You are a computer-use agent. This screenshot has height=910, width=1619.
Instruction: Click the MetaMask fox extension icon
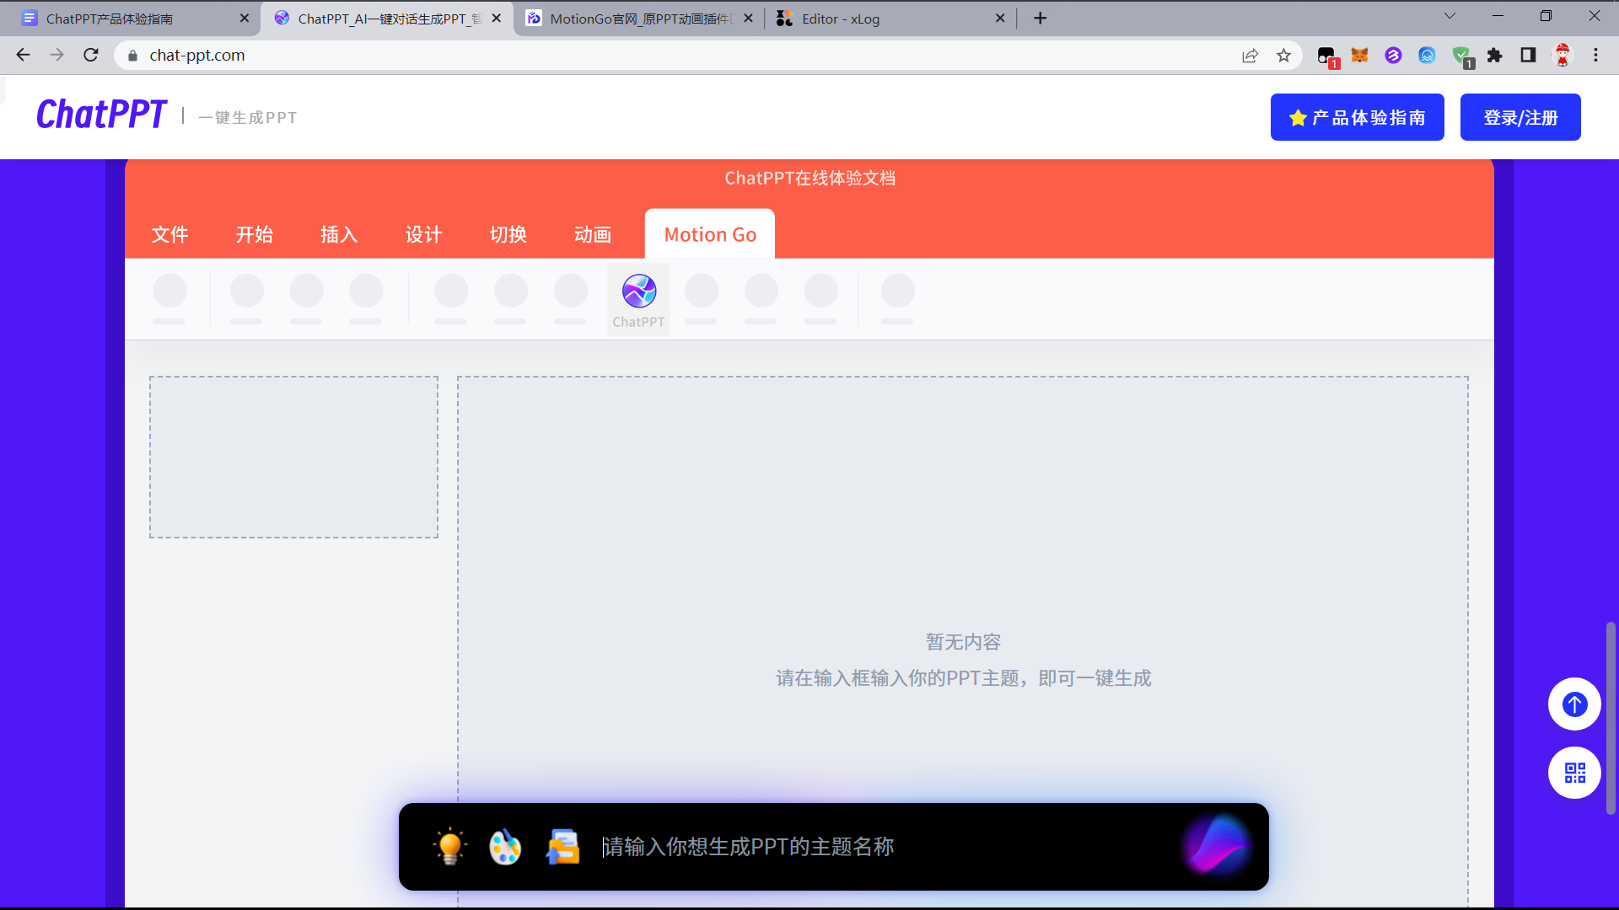tap(1359, 56)
